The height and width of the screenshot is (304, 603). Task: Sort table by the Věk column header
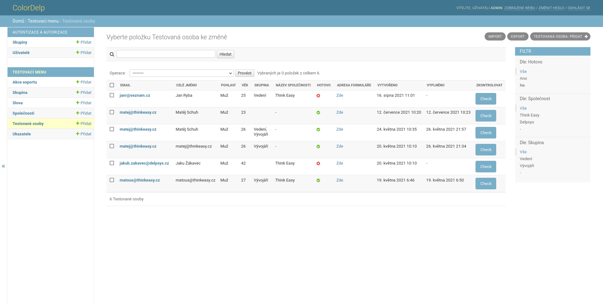click(245, 85)
